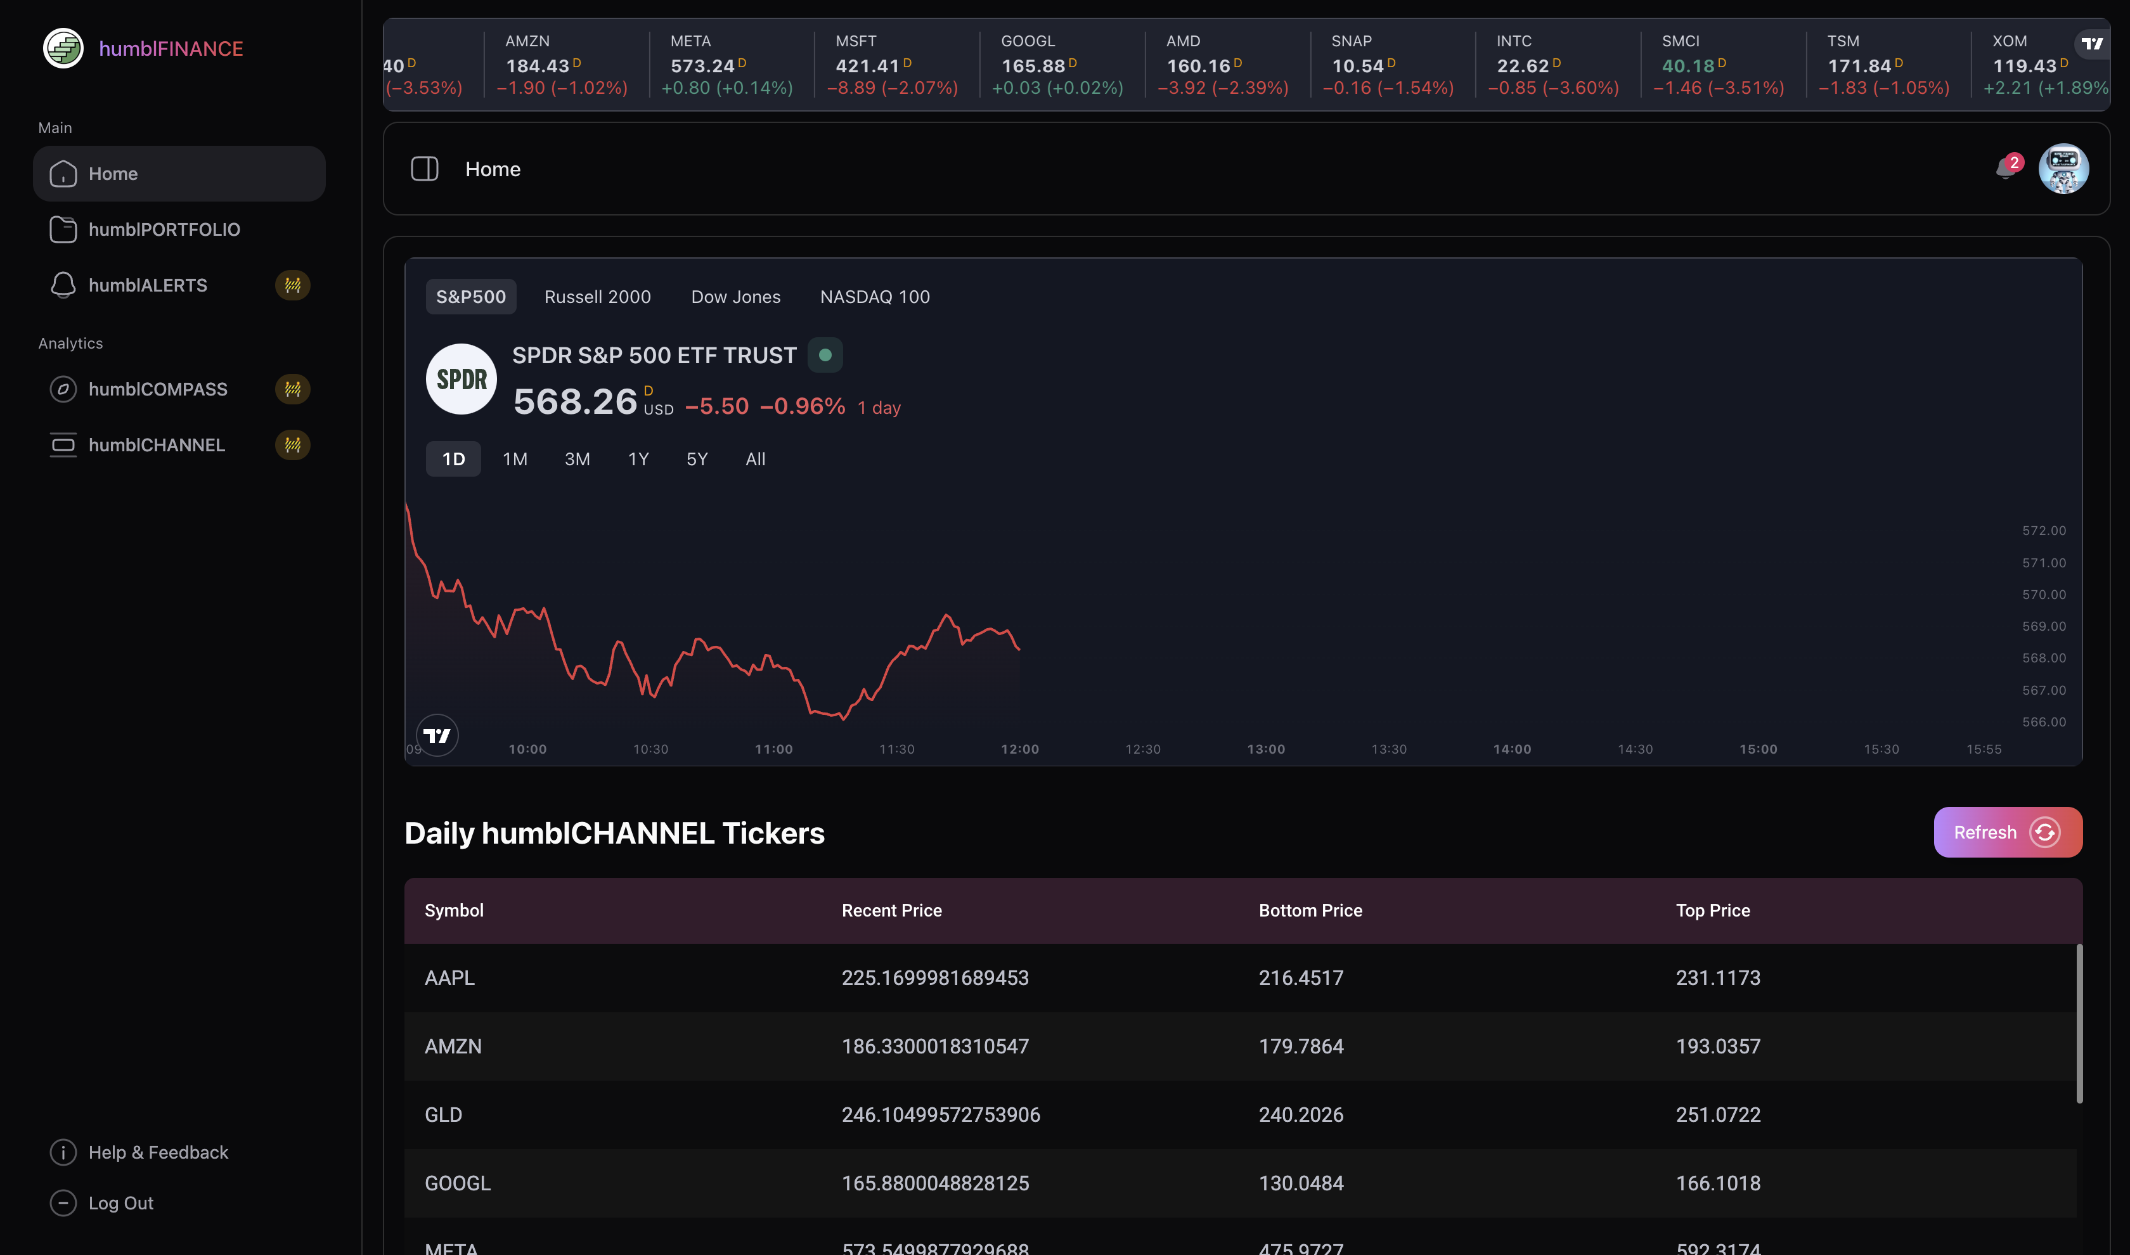
Task: Open humblCHANNEL analytics page
Action: click(x=178, y=445)
